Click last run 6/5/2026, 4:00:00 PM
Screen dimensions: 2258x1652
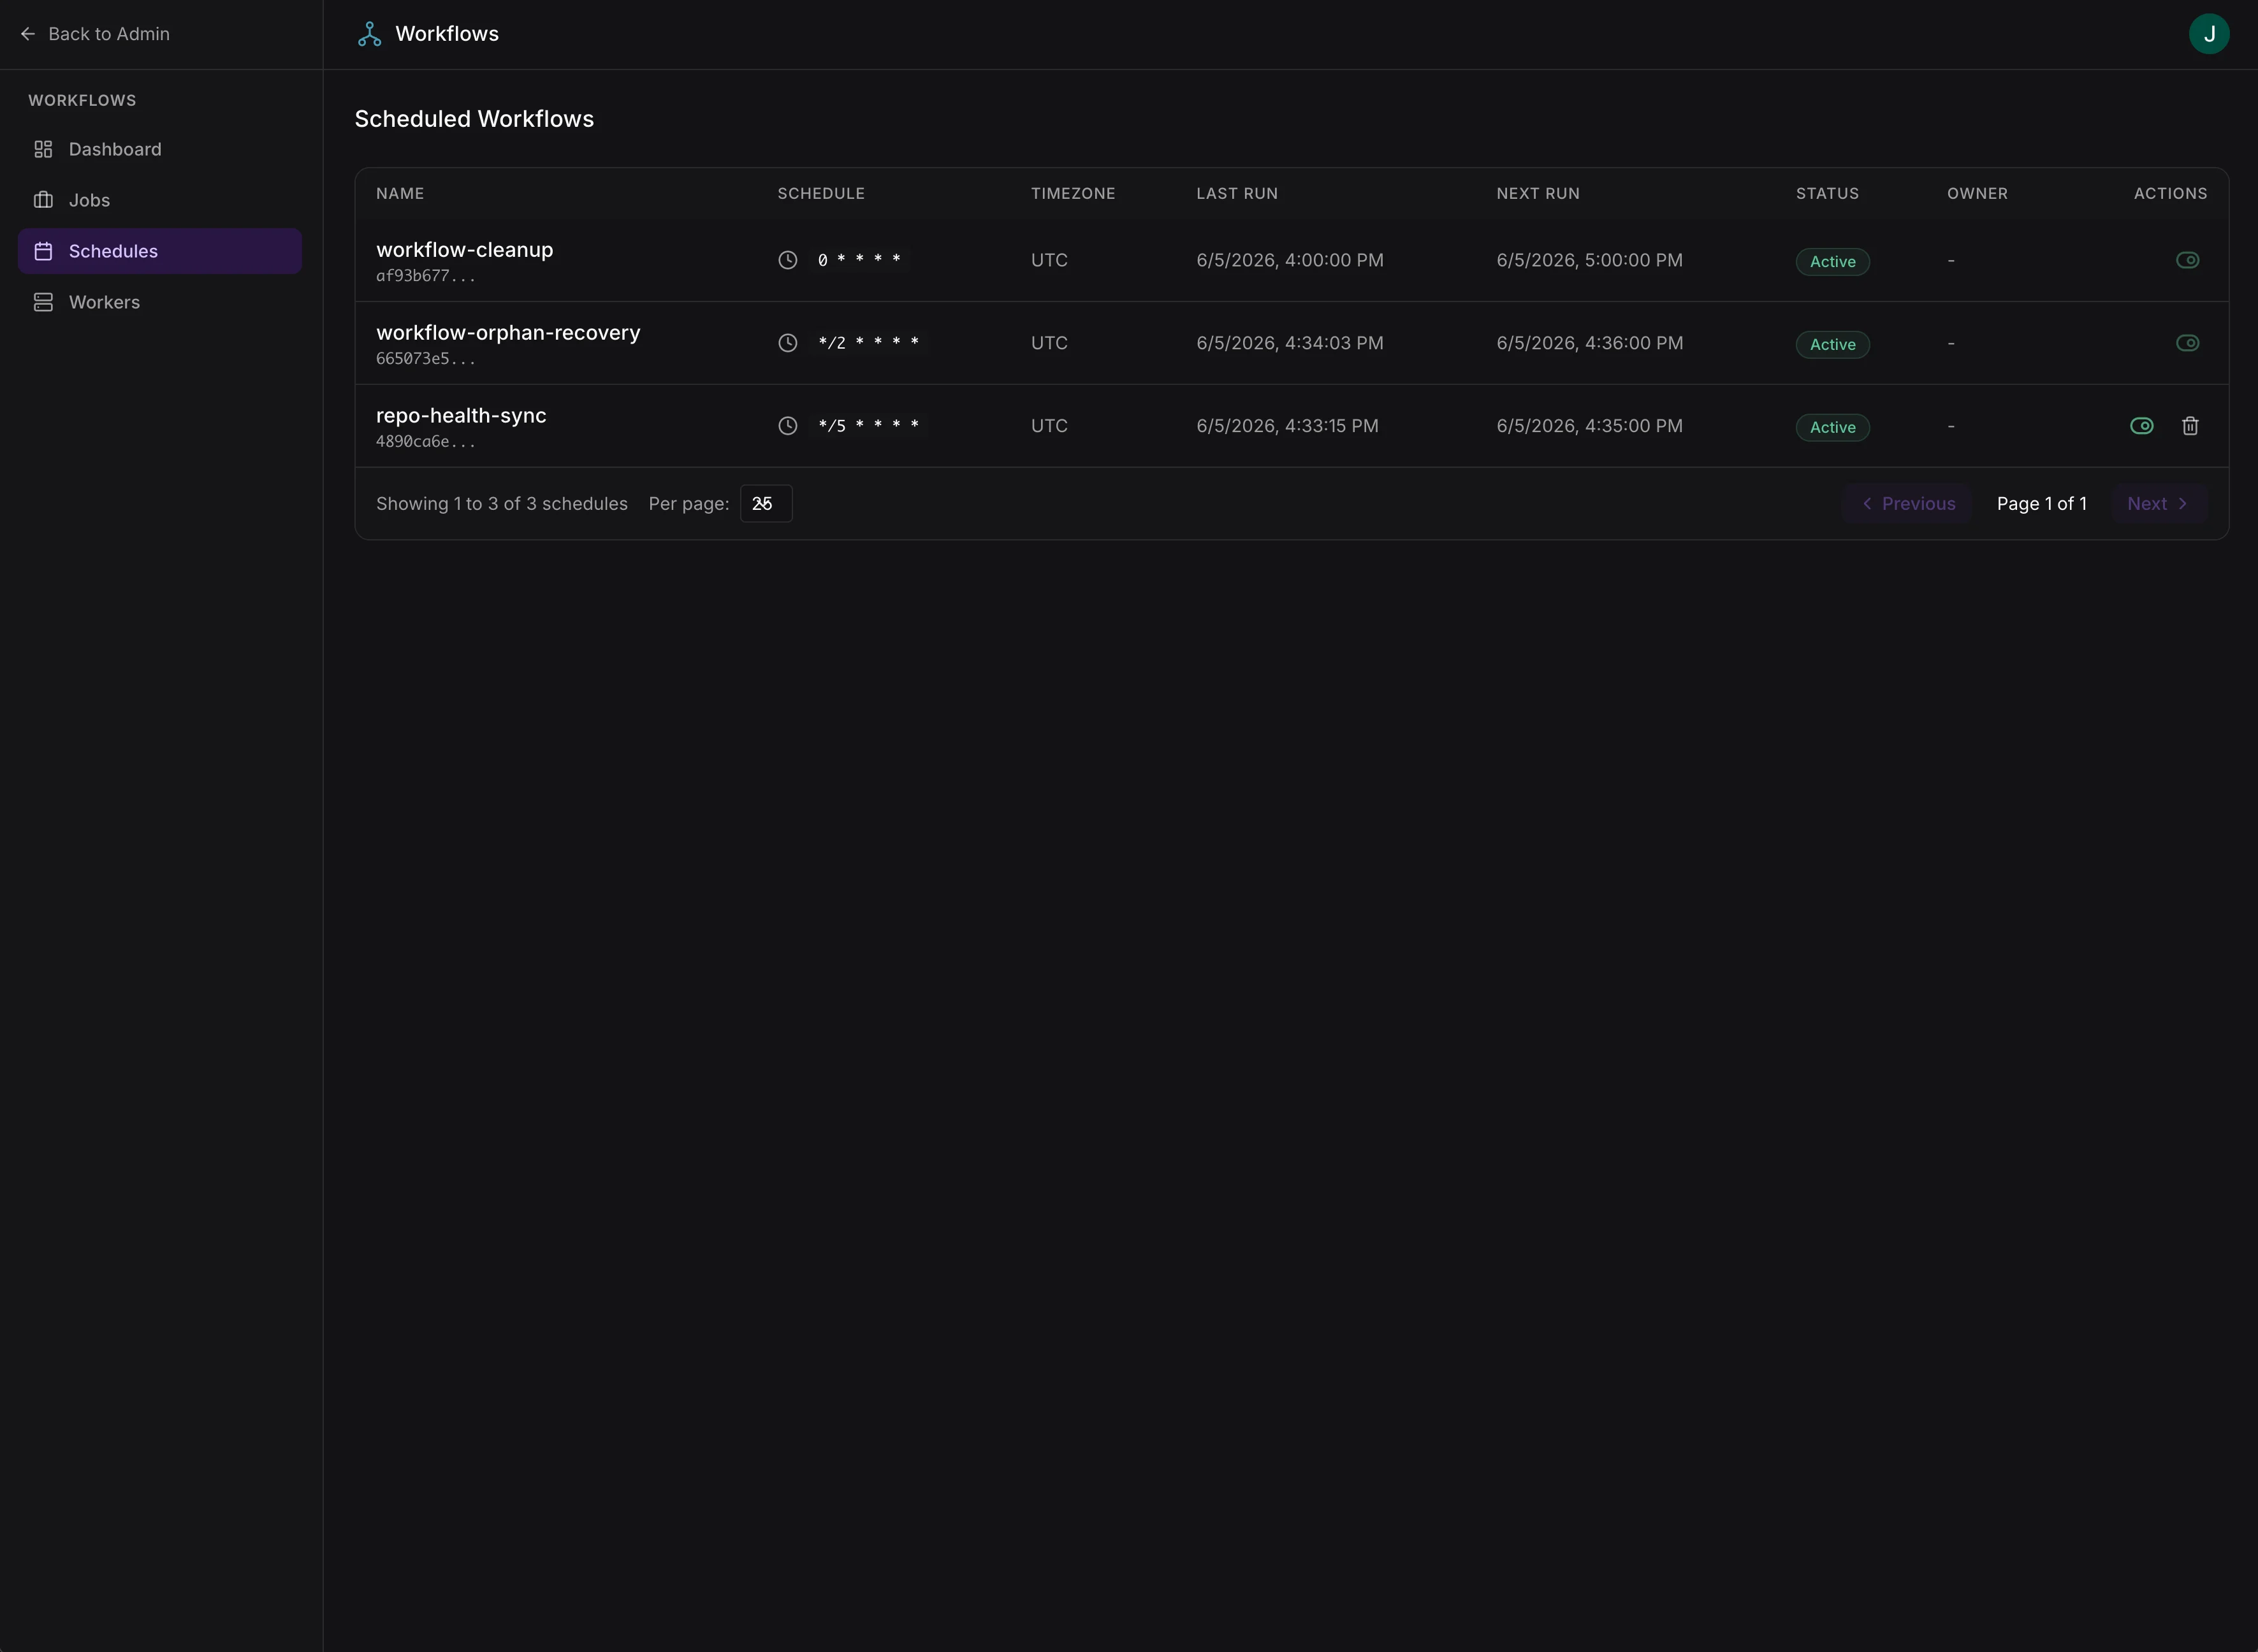pyautogui.click(x=1290, y=260)
